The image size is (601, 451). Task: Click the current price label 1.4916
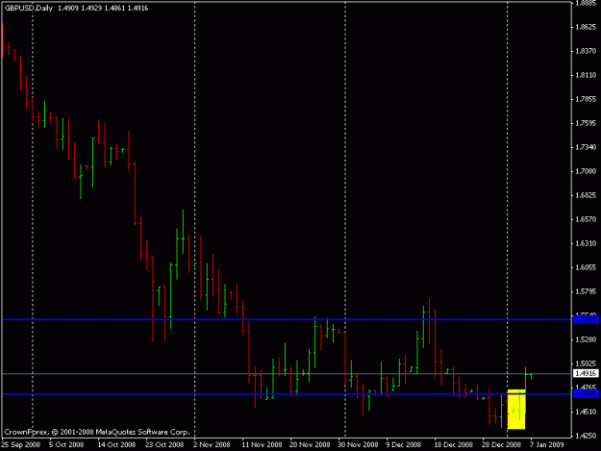(586, 373)
